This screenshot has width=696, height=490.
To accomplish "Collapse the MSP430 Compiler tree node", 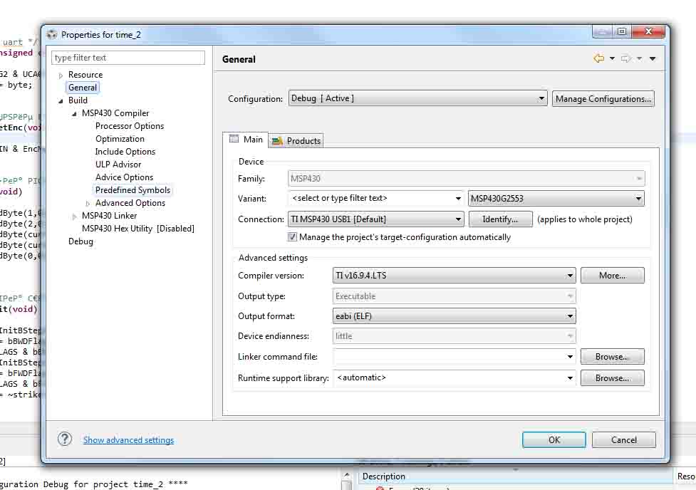I will [74, 113].
